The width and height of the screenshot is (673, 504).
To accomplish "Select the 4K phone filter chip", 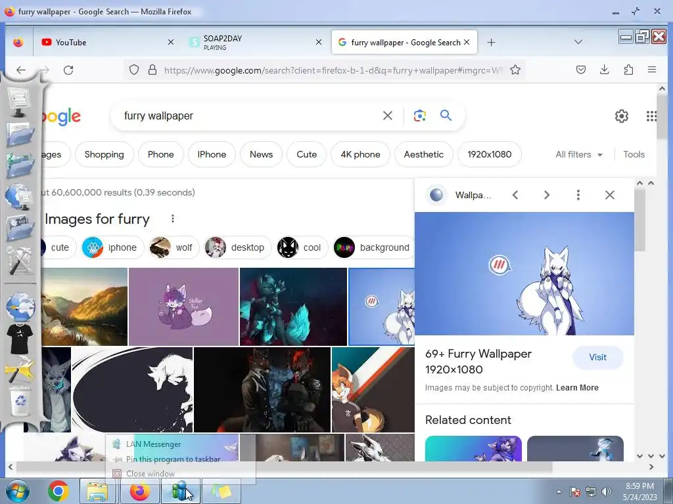I will tap(361, 154).
